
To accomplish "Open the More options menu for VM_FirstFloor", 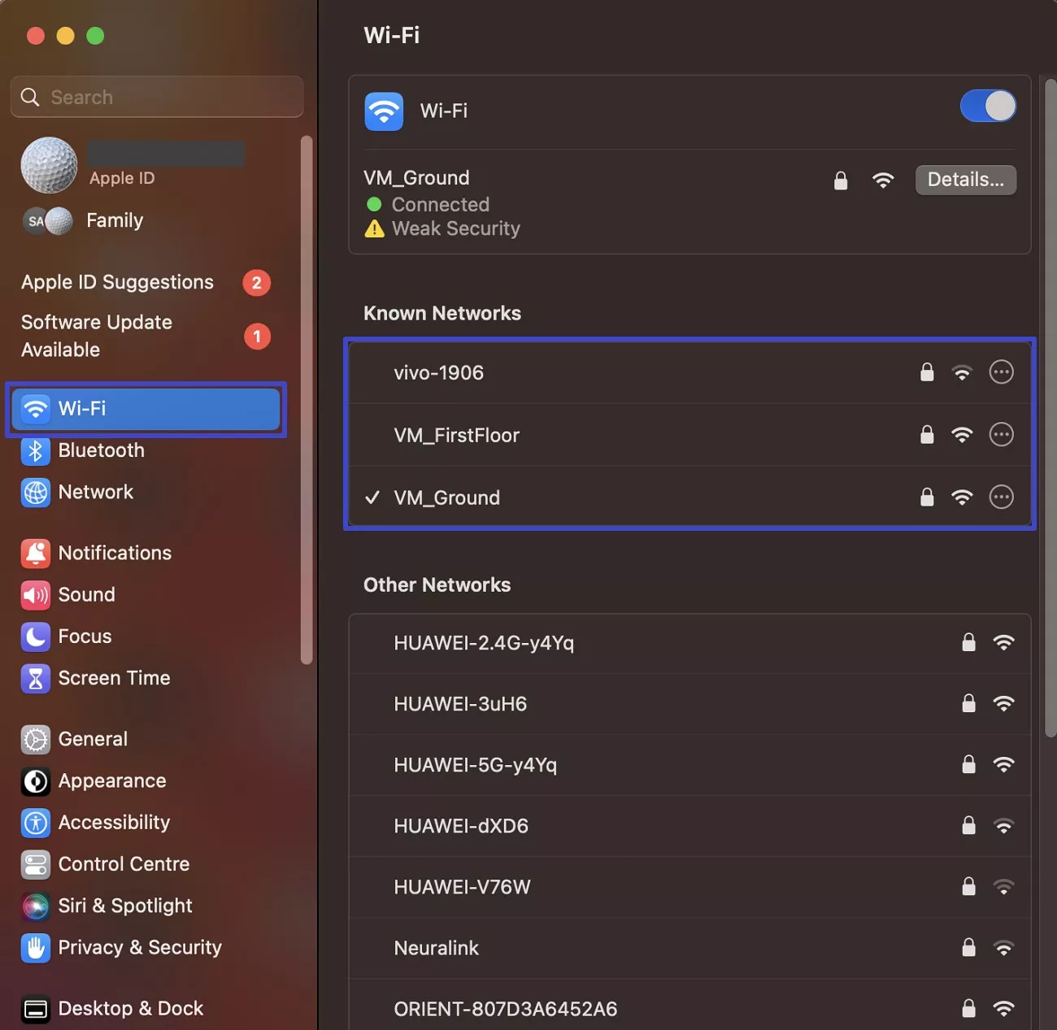I will coord(1001,434).
